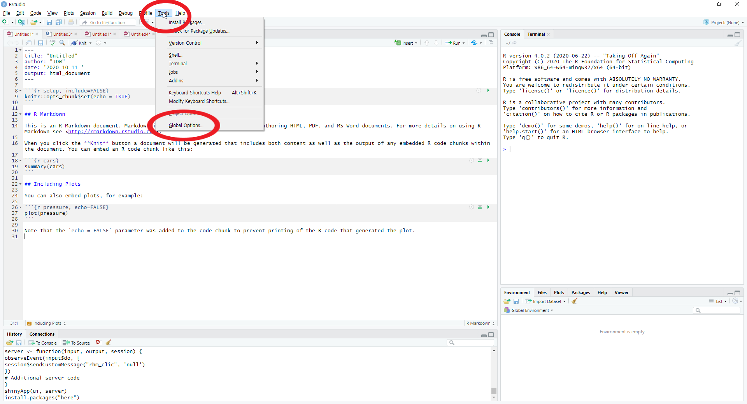Open the Insert chunk dropdown
The height and width of the screenshot is (404, 747).
tap(406, 43)
